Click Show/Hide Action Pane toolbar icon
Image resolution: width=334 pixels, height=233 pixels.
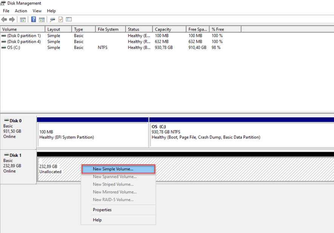tap(42, 20)
